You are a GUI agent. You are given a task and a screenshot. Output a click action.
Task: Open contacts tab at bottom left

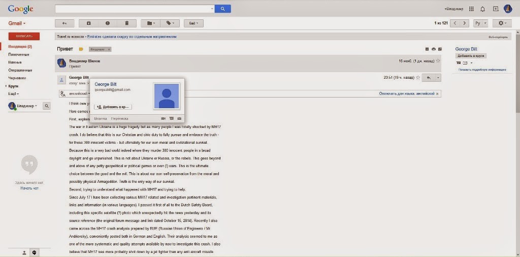24,253
